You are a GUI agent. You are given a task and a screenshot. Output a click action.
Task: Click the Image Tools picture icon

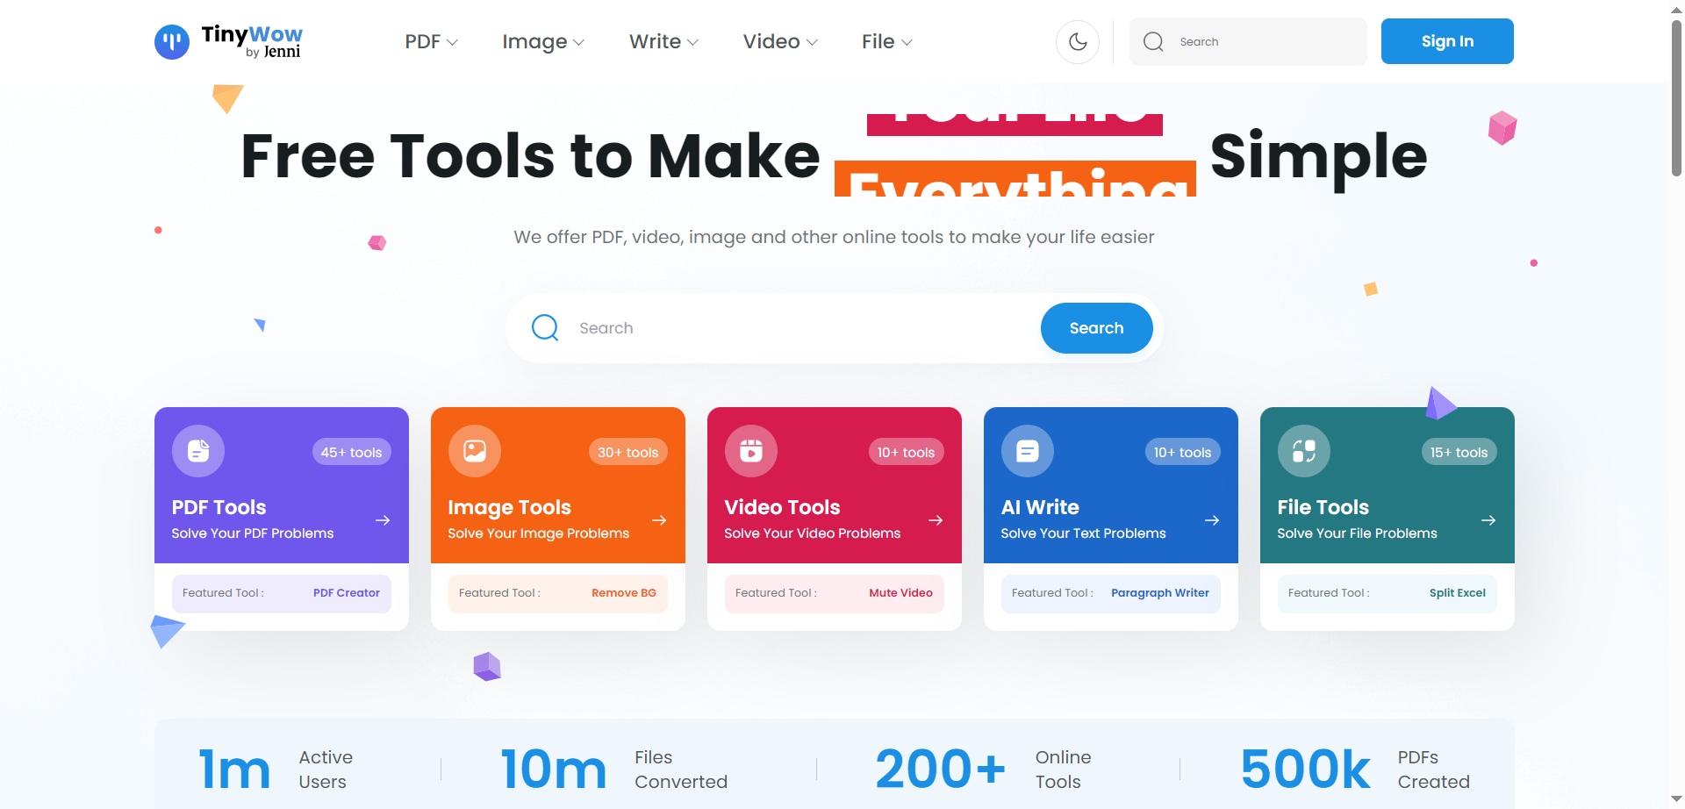pyautogui.click(x=475, y=451)
